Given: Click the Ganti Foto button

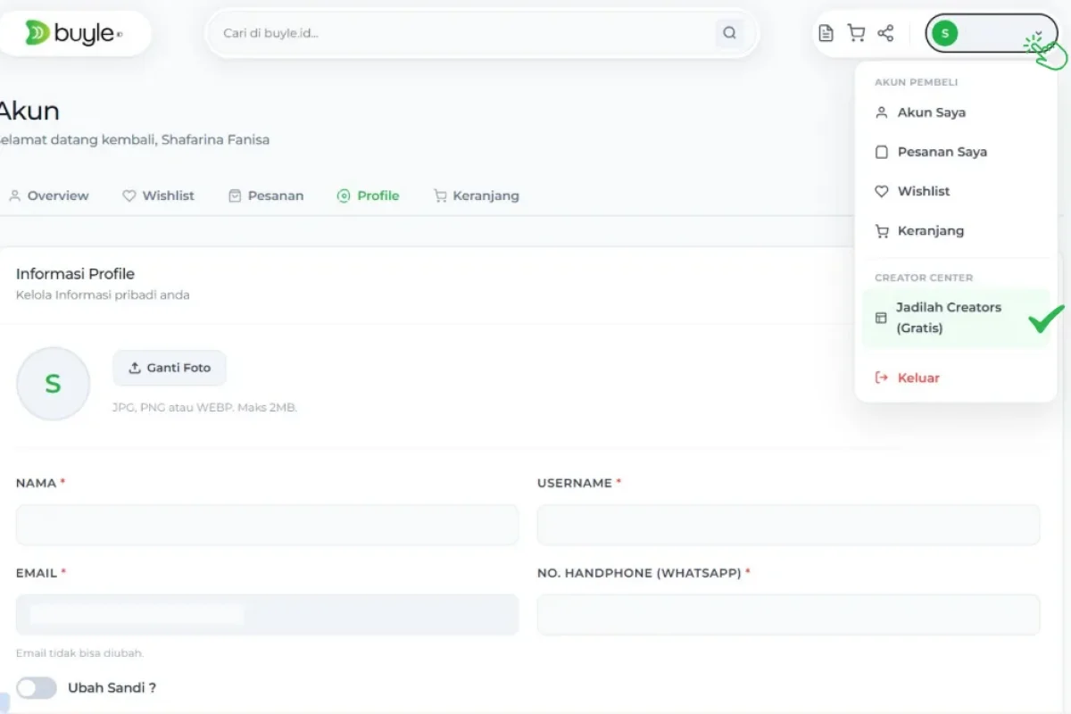Looking at the screenshot, I should pos(170,368).
